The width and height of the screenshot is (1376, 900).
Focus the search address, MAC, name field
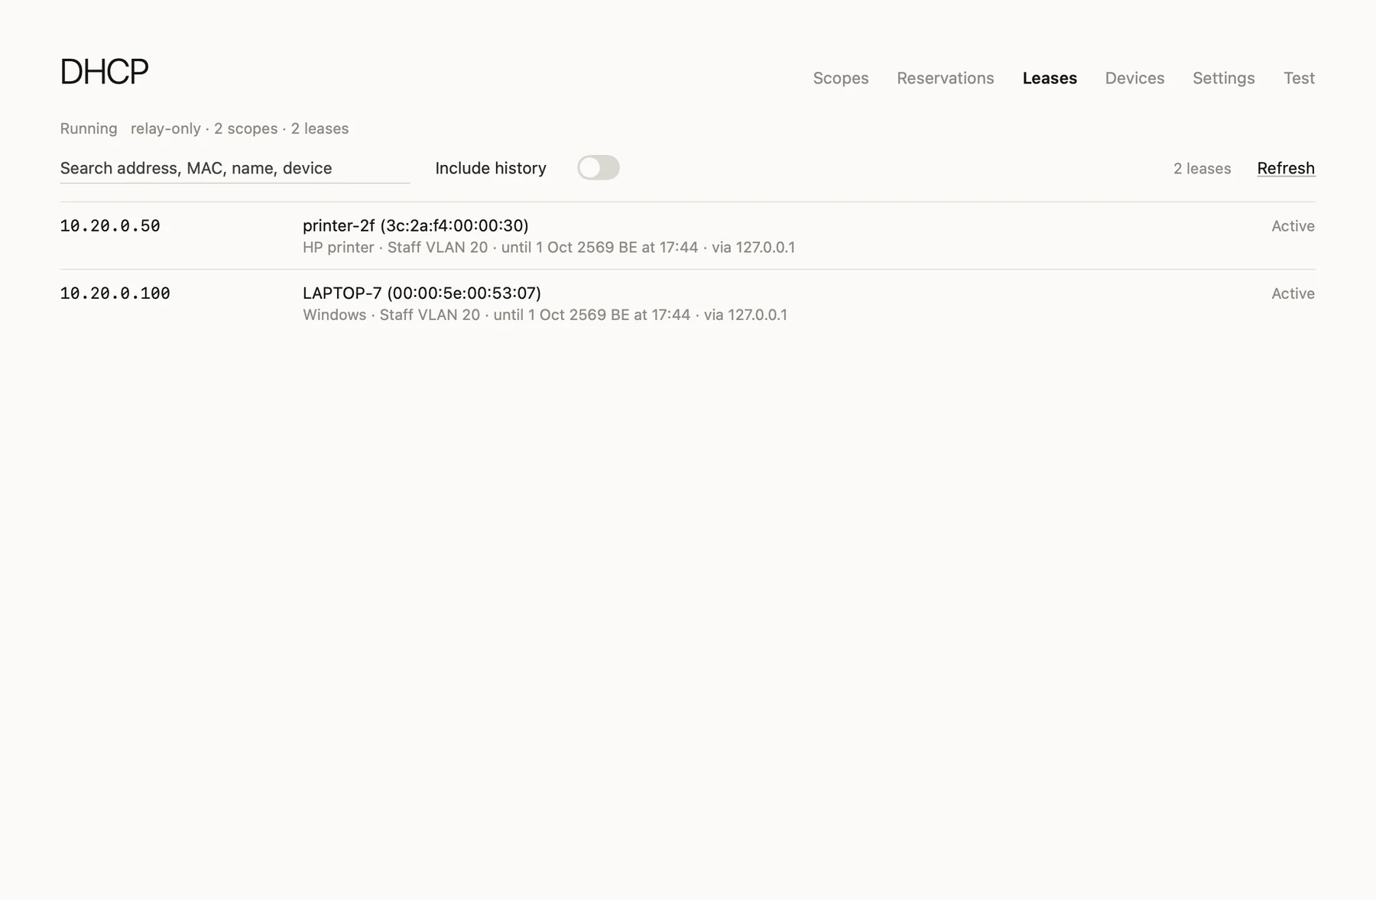click(x=235, y=168)
